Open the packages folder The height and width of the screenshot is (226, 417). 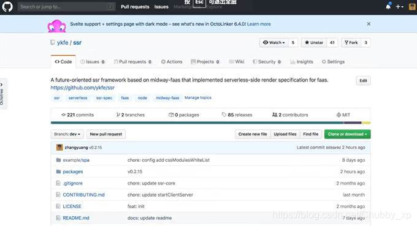(x=73, y=171)
